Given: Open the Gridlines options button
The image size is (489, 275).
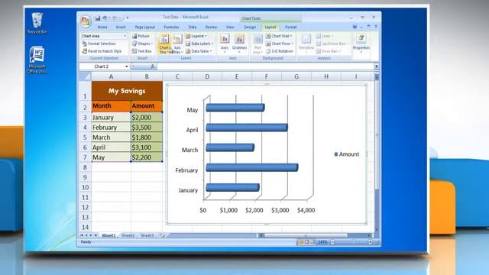Looking at the screenshot, I should point(239,44).
